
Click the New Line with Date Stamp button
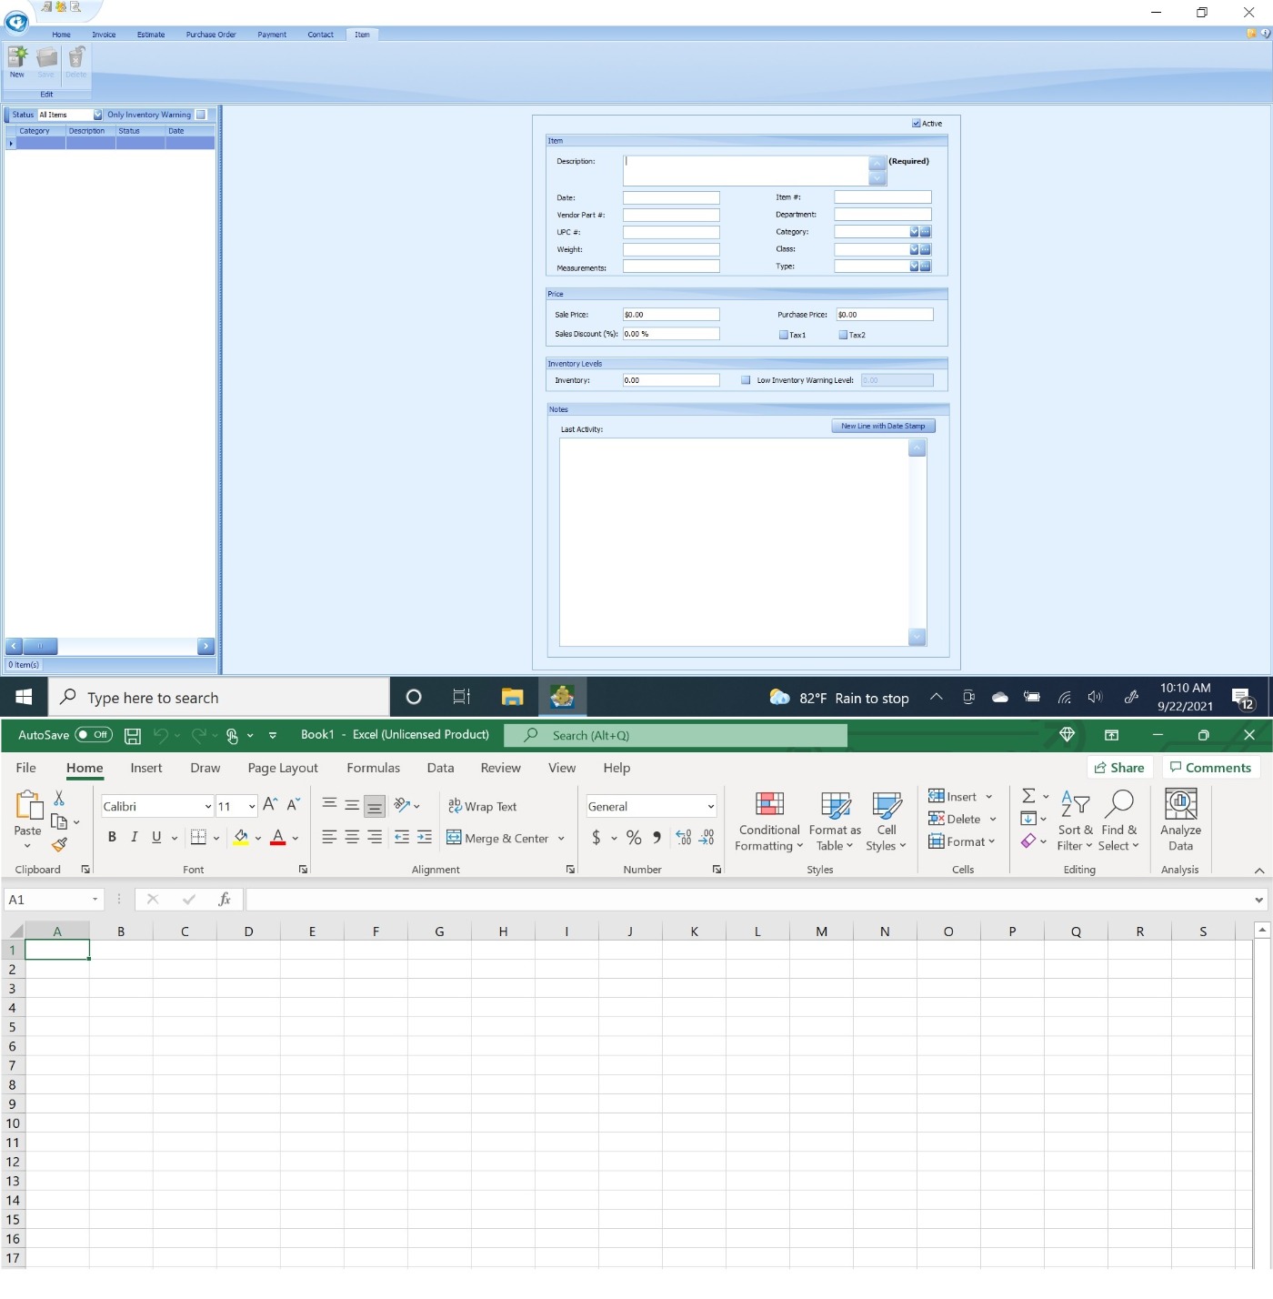[x=882, y=426]
